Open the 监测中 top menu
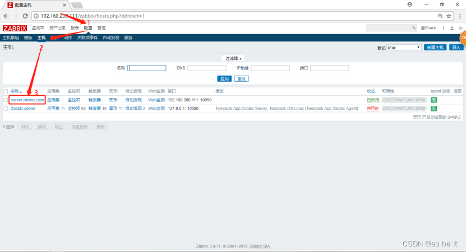This screenshot has width=466, height=252. (38, 28)
